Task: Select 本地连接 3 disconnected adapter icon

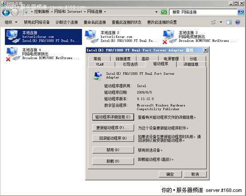Action: point(169,37)
